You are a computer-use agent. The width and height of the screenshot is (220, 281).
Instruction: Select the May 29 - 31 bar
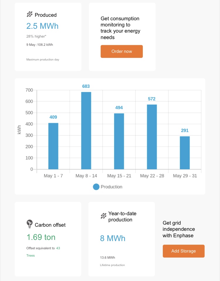185,153
